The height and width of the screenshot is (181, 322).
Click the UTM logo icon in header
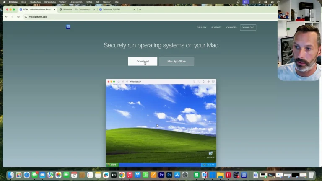(x=68, y=27)
